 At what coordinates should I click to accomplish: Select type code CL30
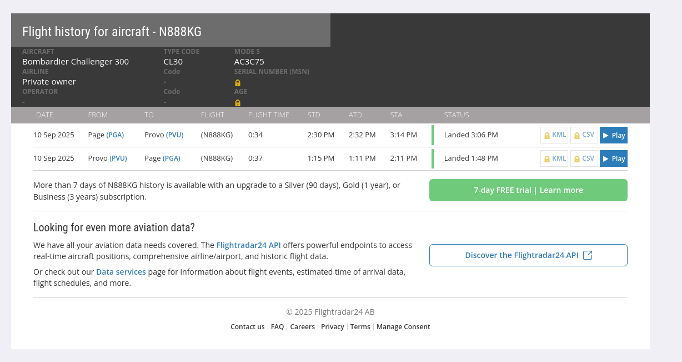(173, 62)
